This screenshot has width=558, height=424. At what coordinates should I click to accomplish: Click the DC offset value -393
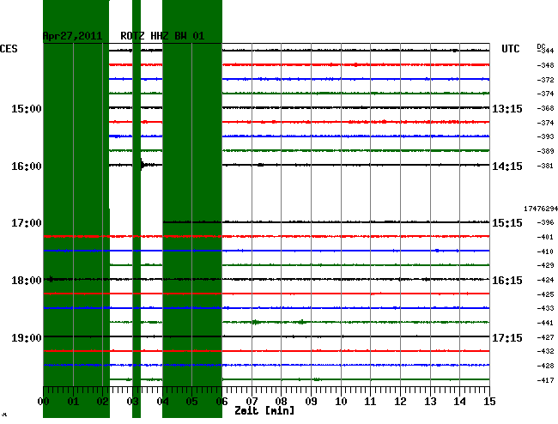545,136
